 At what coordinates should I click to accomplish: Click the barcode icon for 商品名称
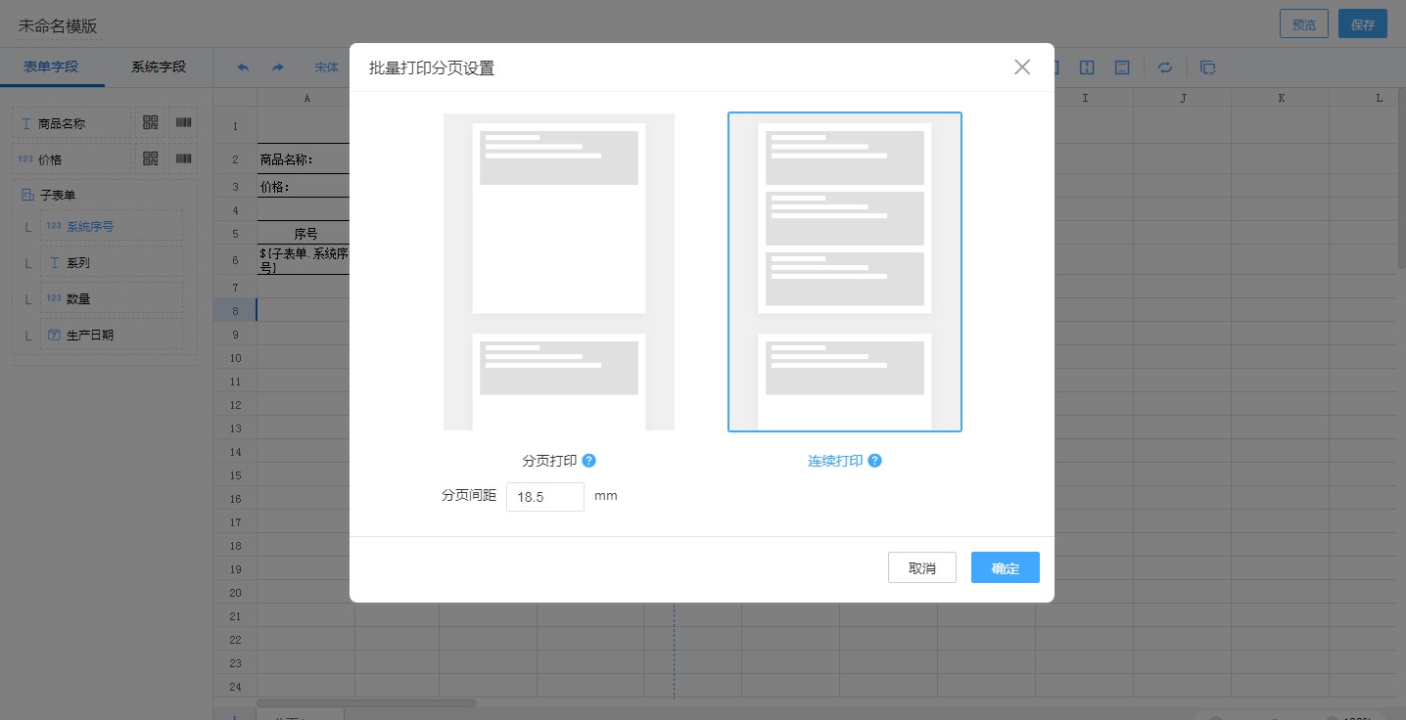(183, 123)
